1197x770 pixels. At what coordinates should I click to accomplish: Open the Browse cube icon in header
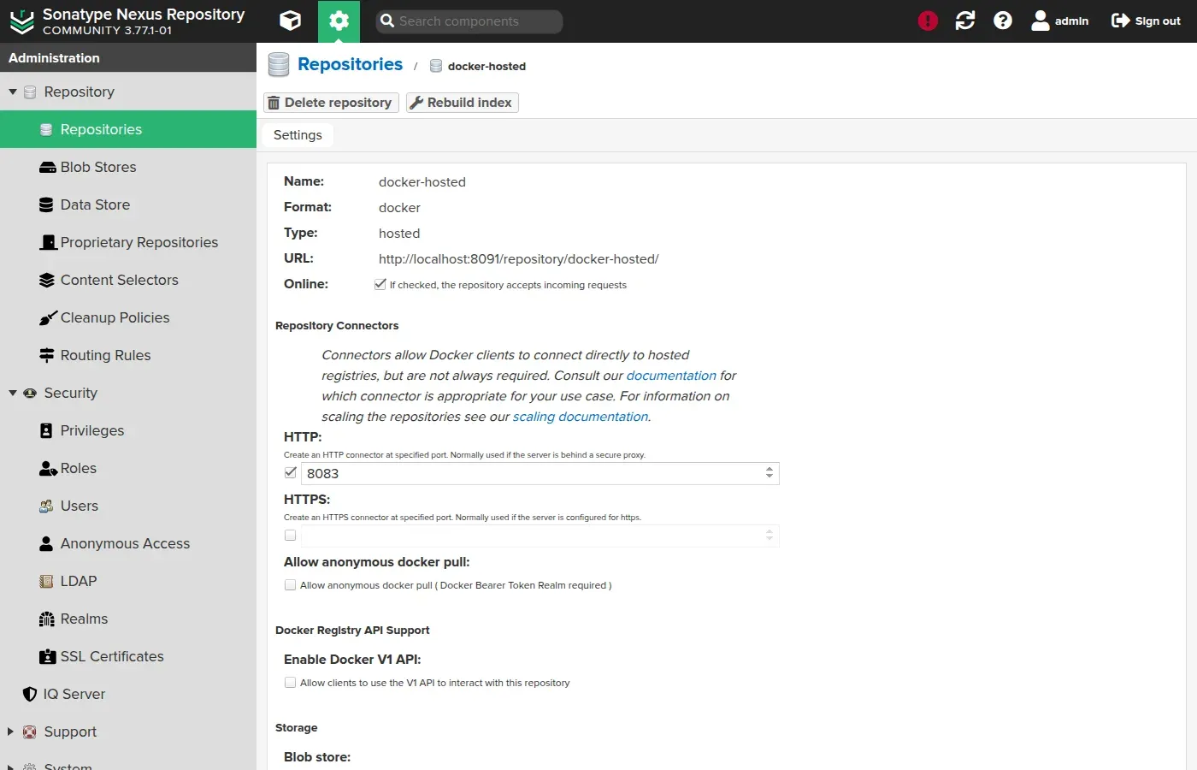291,21
